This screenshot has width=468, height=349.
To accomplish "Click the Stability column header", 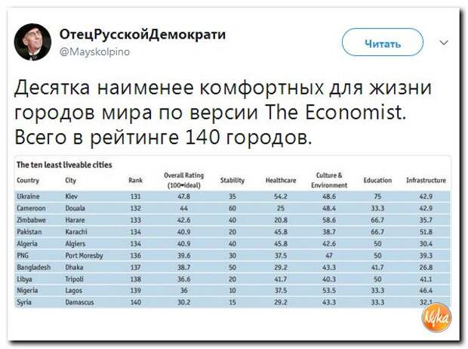I will 232,181.
